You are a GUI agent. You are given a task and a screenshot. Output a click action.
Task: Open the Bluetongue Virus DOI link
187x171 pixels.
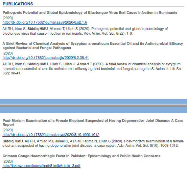(x=45, y=22)
